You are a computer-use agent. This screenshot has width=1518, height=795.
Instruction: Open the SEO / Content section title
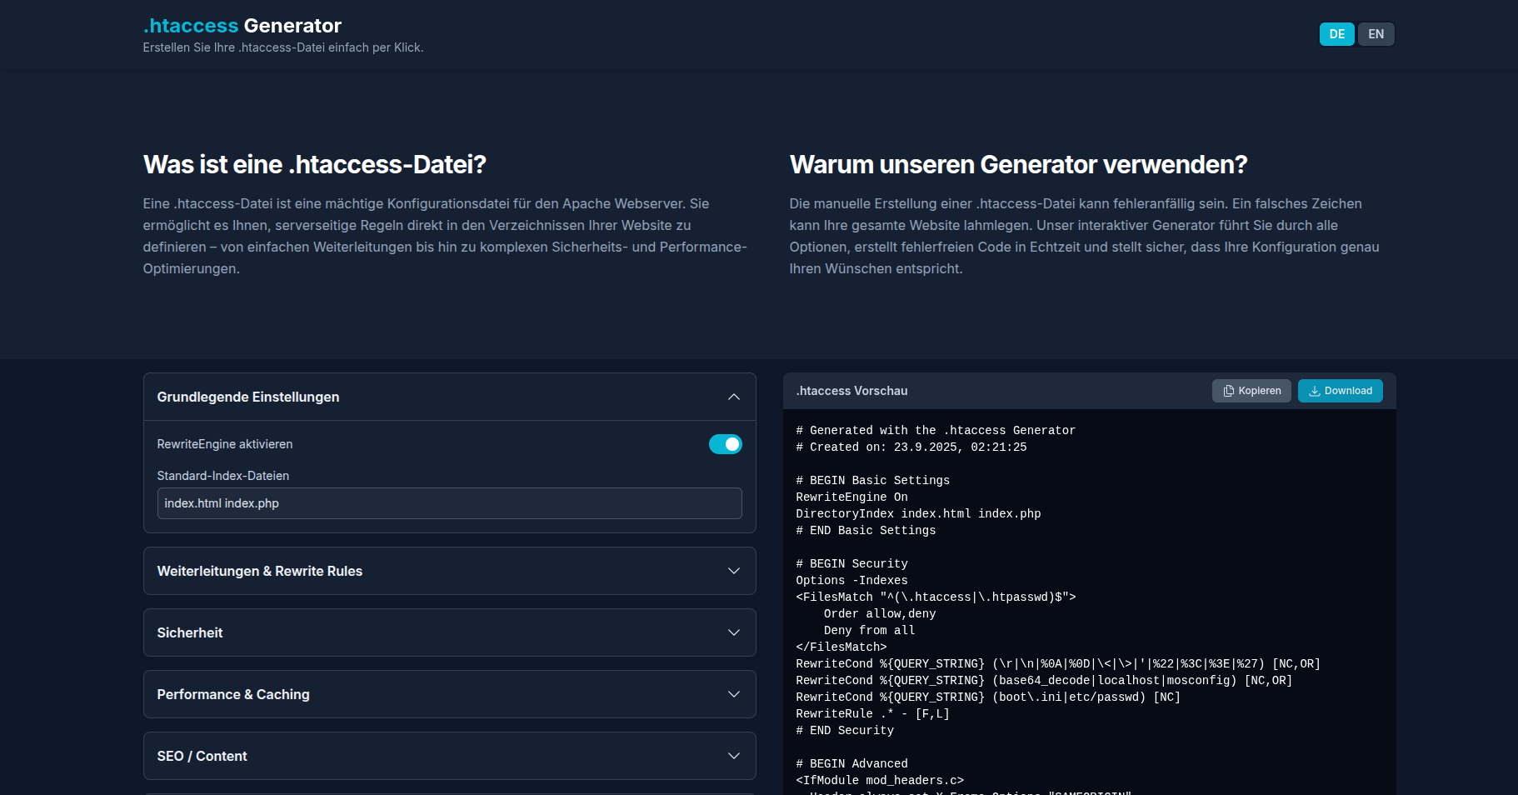[x=202, y=756]
